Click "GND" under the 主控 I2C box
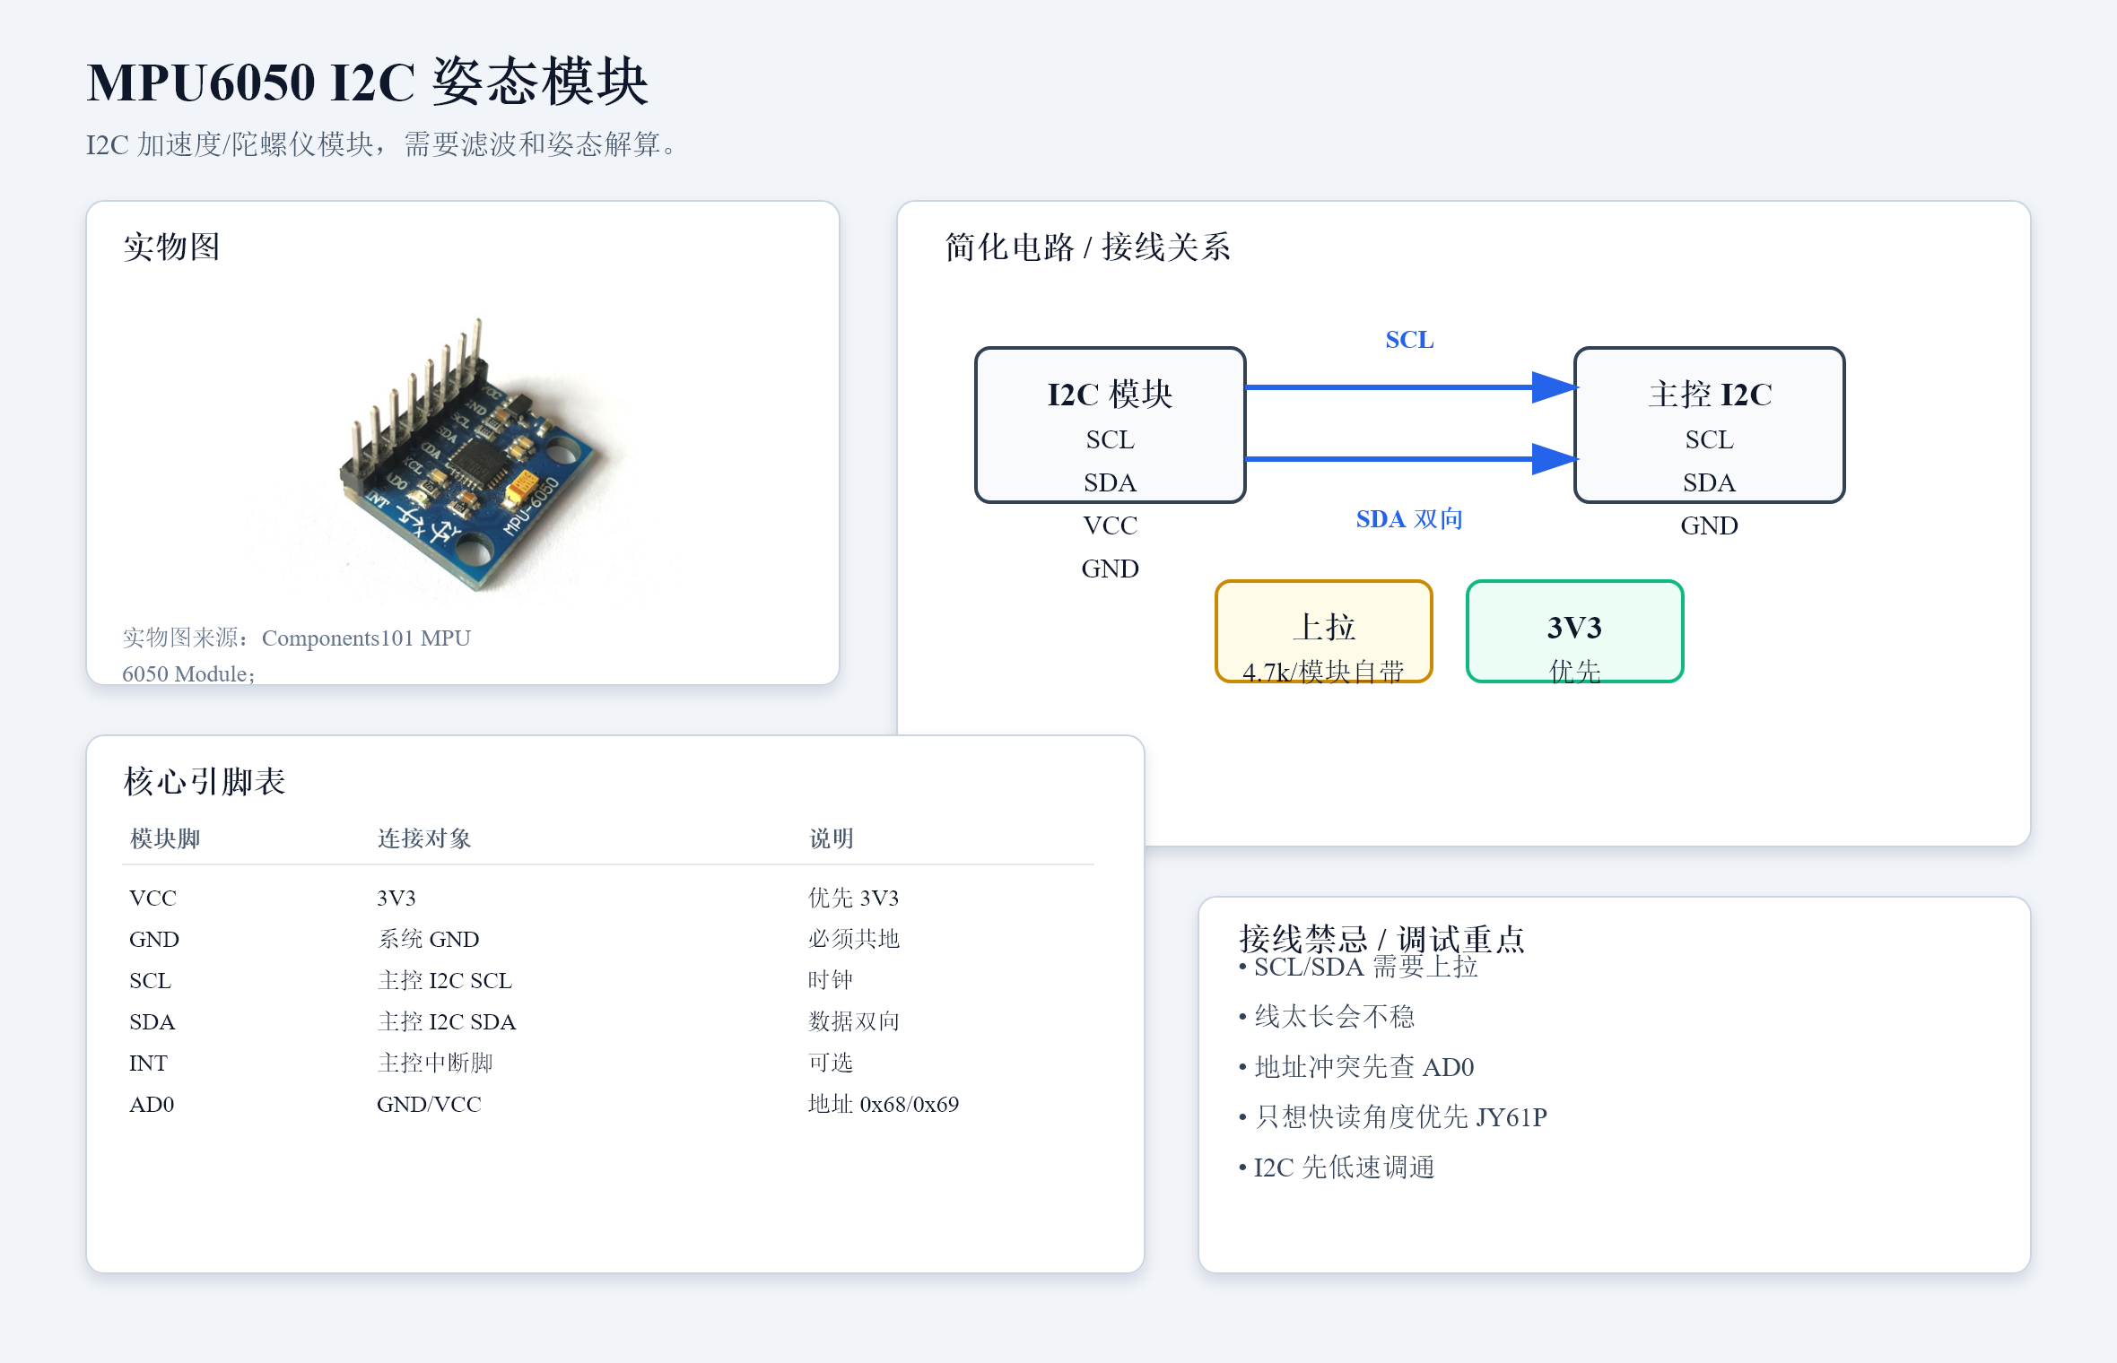 coord(1709,525)
